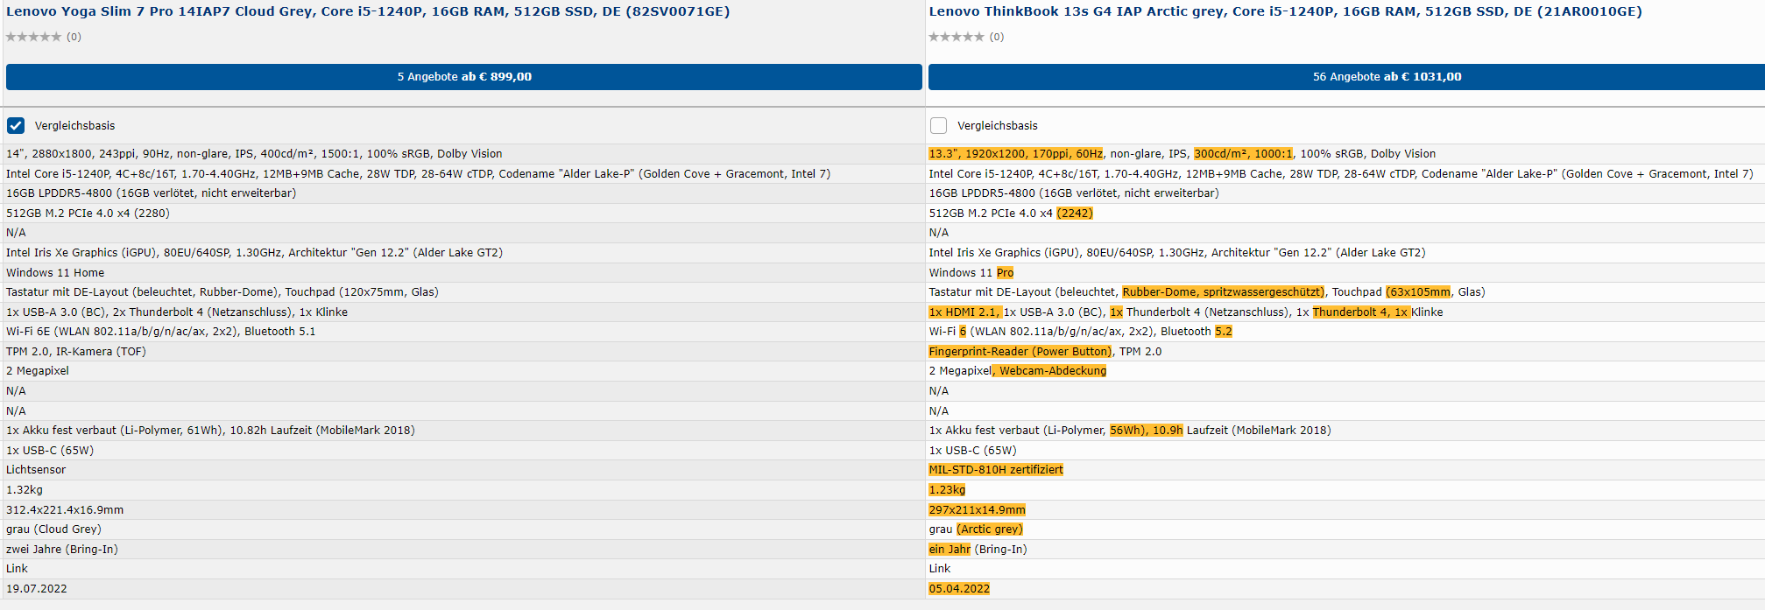Click zwei Jahre (Bring-In) warranty text
The image size is (1765, 610).
pyautogui.click(x=62, y=550)
